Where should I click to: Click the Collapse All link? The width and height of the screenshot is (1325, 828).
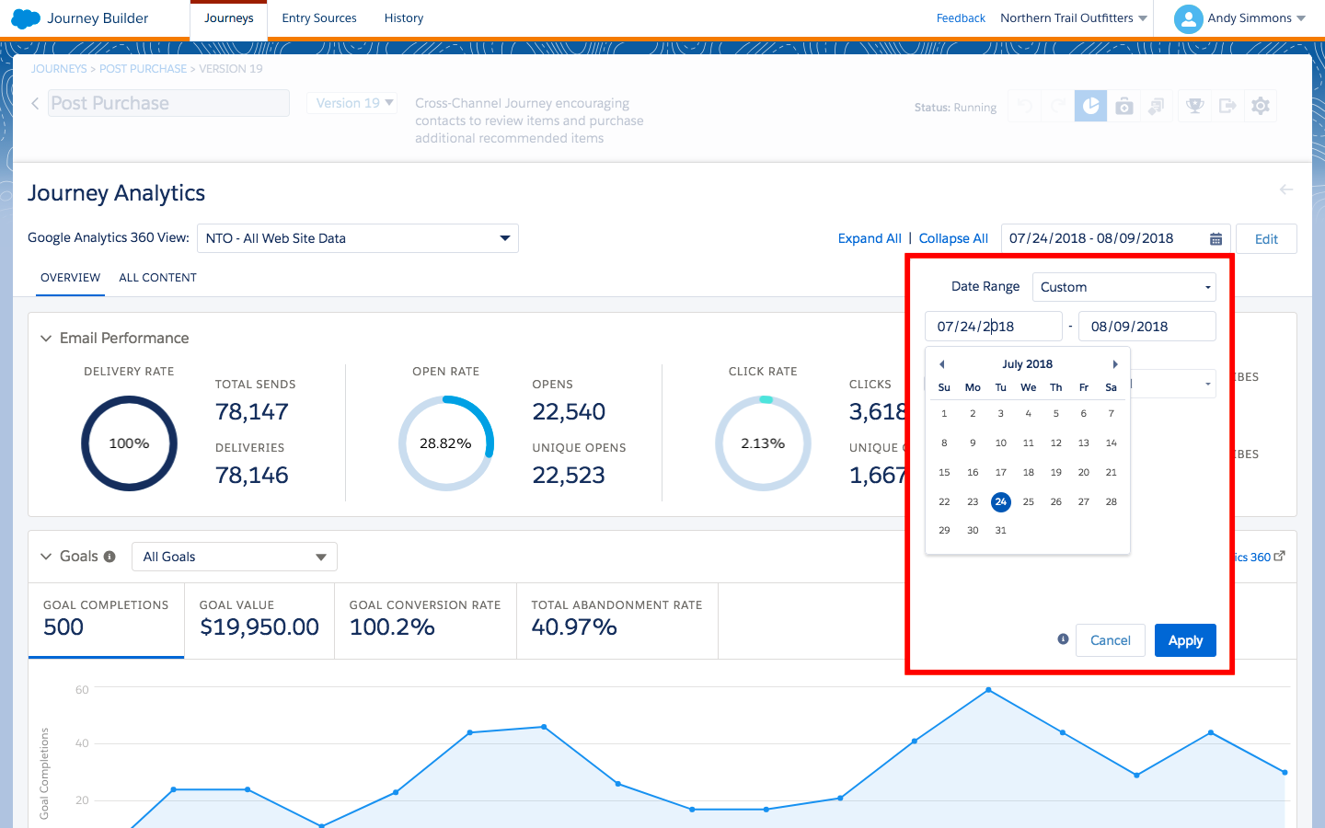953,238
